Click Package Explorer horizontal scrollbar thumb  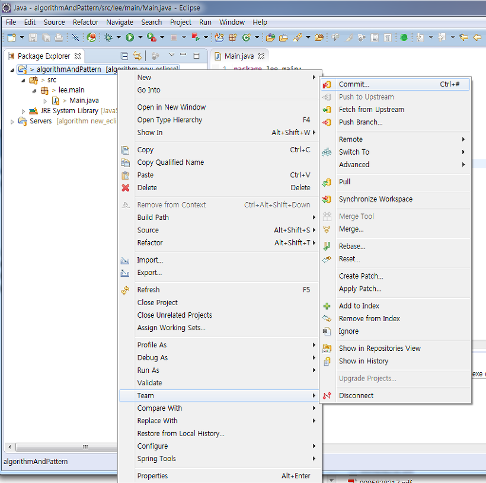(x=66, y=447)
